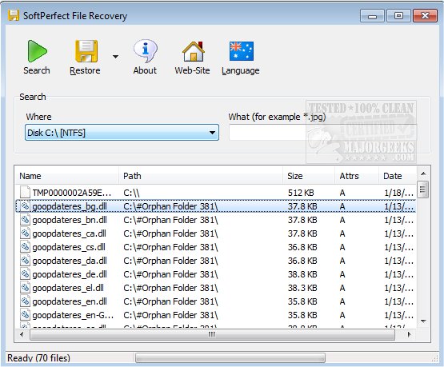Sort by the Size column header
The width and height of the screenshot is (444, 367).
(309, 176)
